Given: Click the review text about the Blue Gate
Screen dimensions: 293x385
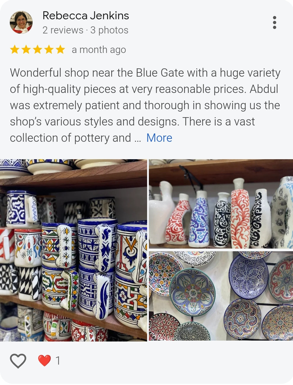Looking at the screenshot, I should tap(145, 105).
